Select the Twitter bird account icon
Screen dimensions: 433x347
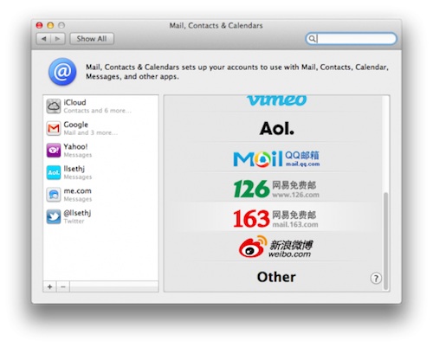(x=54, y=216)
